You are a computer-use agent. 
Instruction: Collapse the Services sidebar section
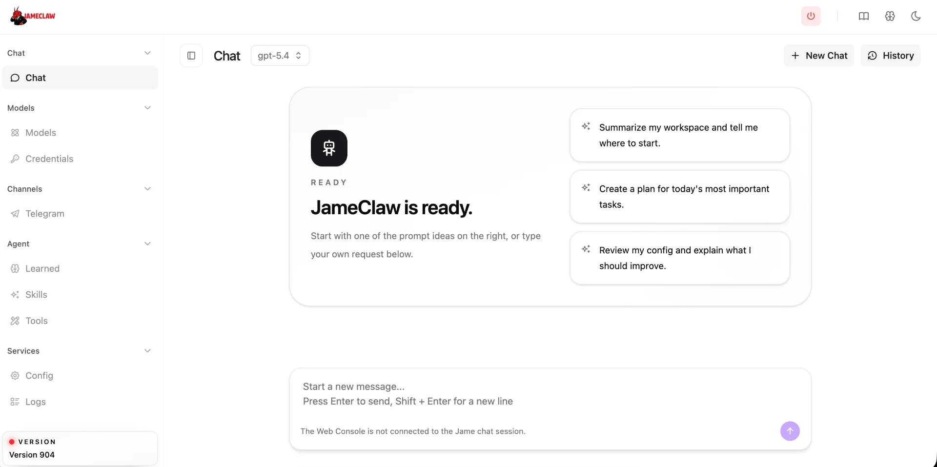click(x=147, y=351)
